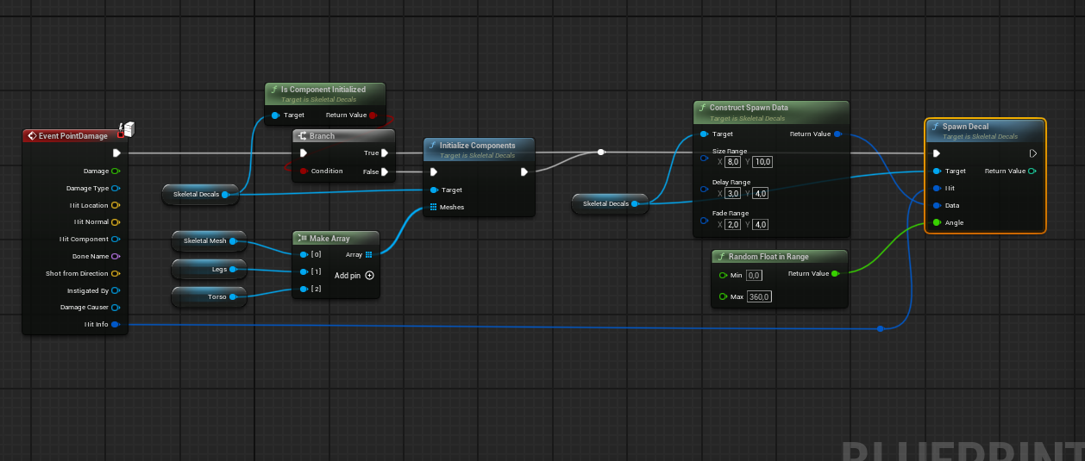Select the Skeletal Mesh variable node

tap(208, 240)
